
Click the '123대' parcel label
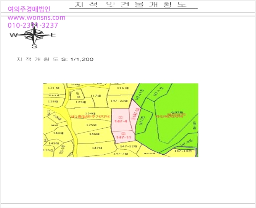click(x=81, y=102)
